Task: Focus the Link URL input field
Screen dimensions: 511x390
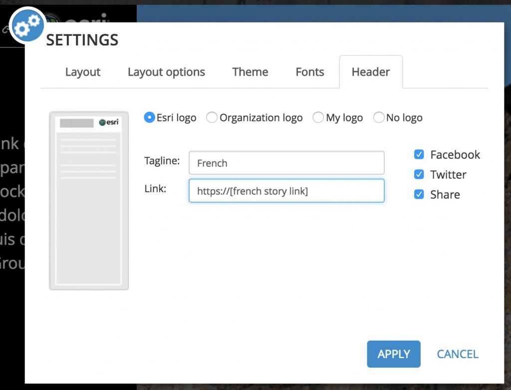Action: point(286,191)
